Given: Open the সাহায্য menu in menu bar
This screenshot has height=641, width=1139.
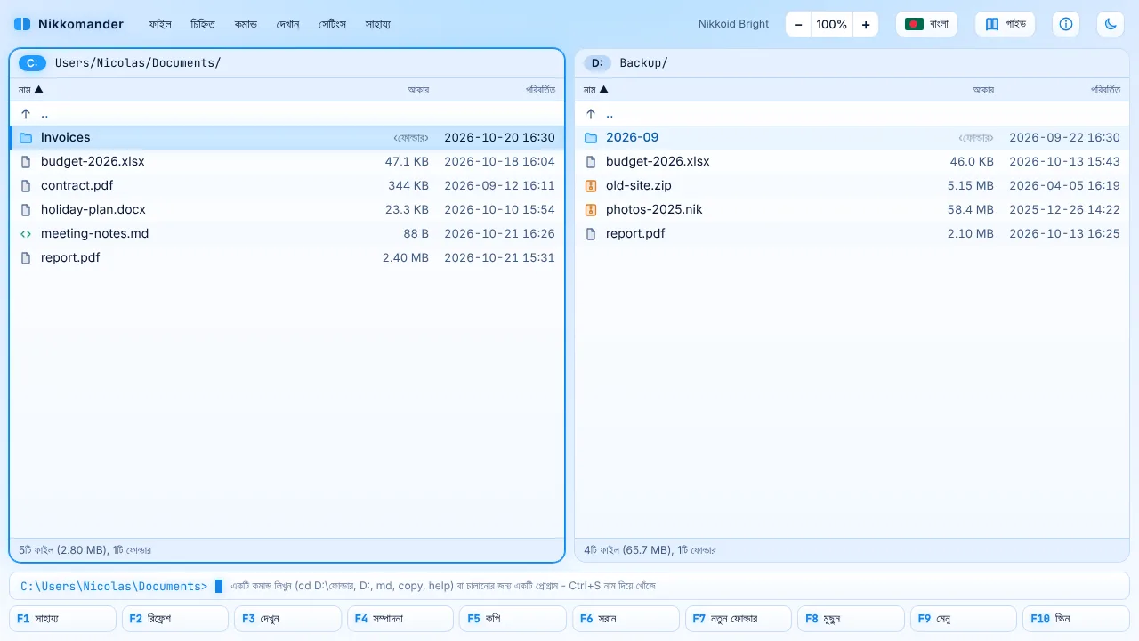Looking at the screenshot, I should click(378, 24).
